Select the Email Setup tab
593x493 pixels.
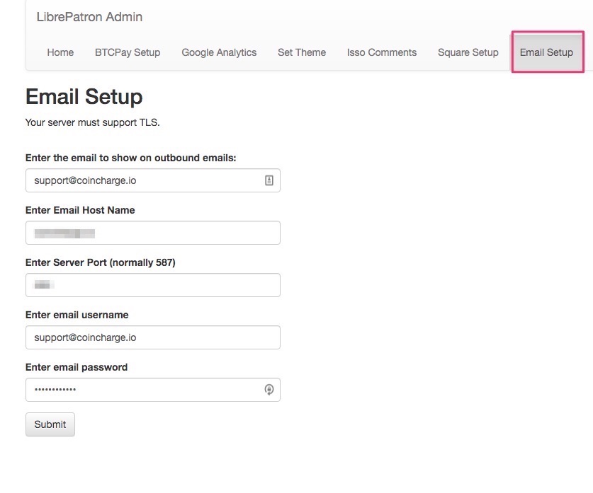pos(546,52)
